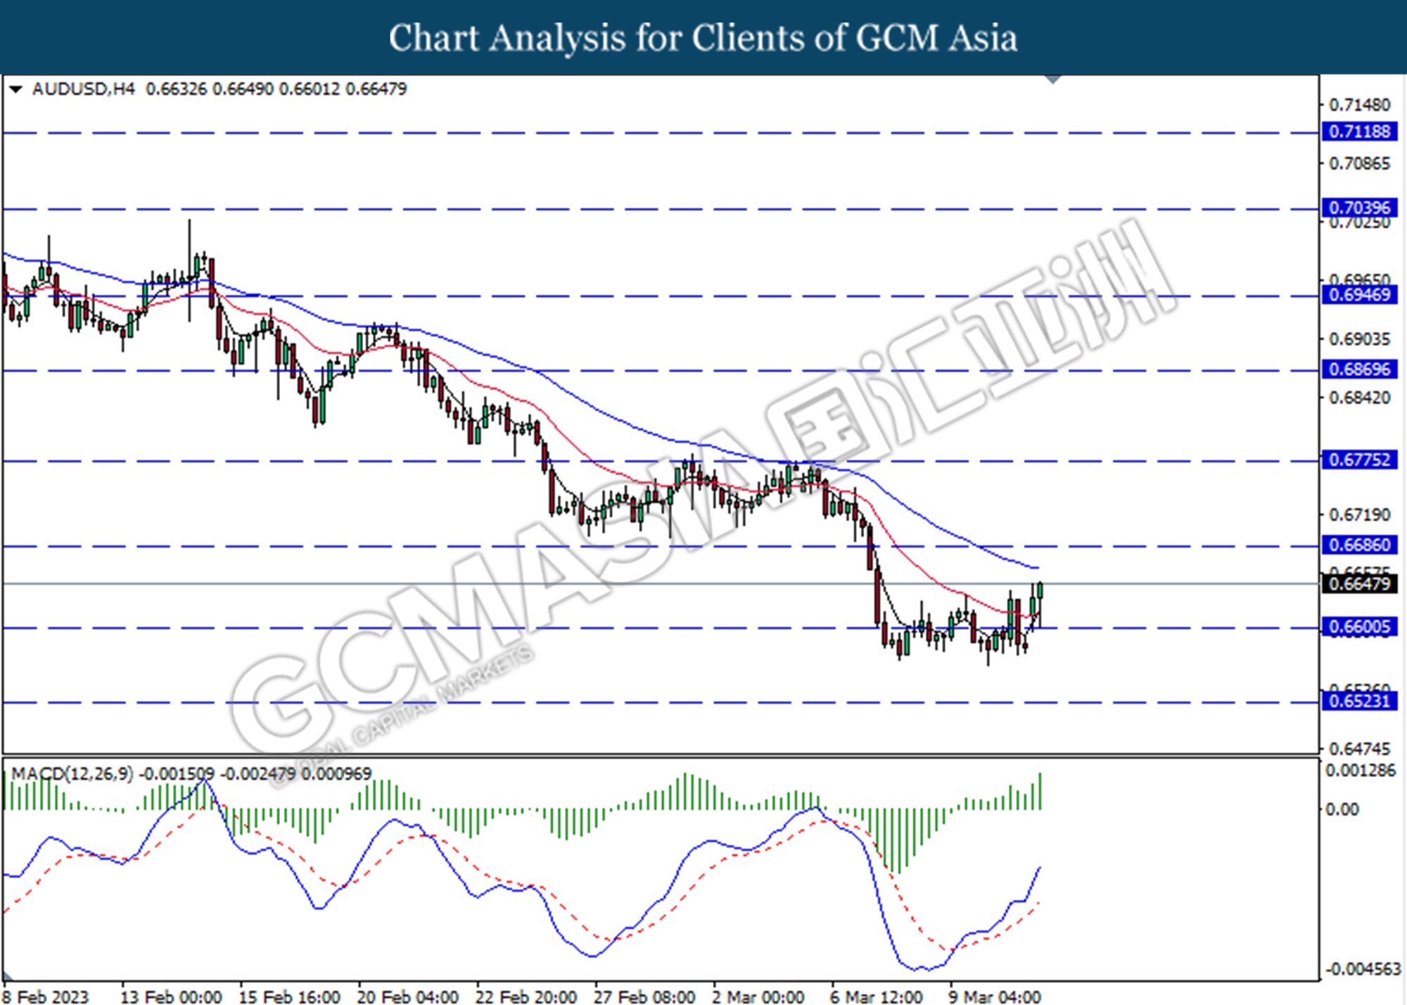This screenshot has height=1005, width=1407.
Task: Click the 0.70865 axis value
Action: (x=1359, y=164)
